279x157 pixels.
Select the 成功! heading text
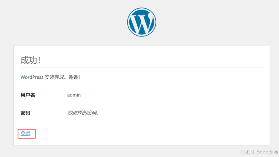click(30, 60)
